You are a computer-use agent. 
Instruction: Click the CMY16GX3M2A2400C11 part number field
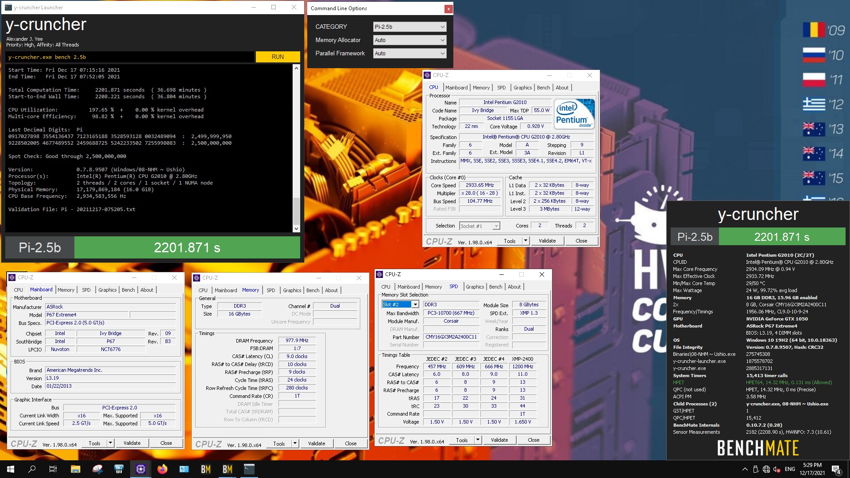pos(451,337)
